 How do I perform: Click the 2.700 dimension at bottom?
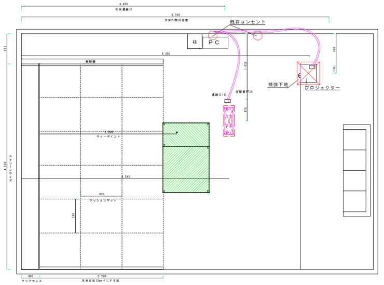point(101,277)
